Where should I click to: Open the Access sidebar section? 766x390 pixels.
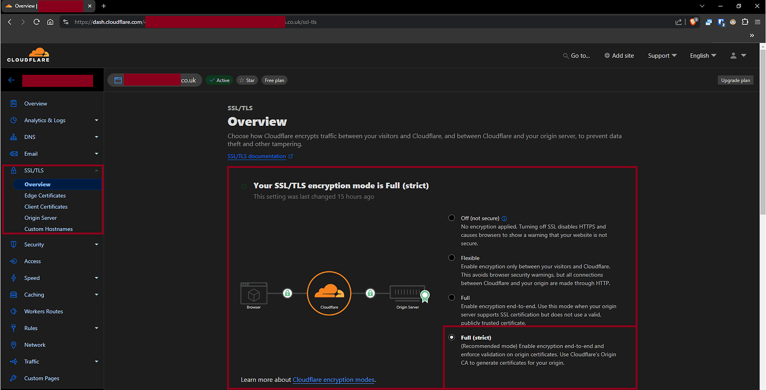pyautogui.click(x=32, y=261)
